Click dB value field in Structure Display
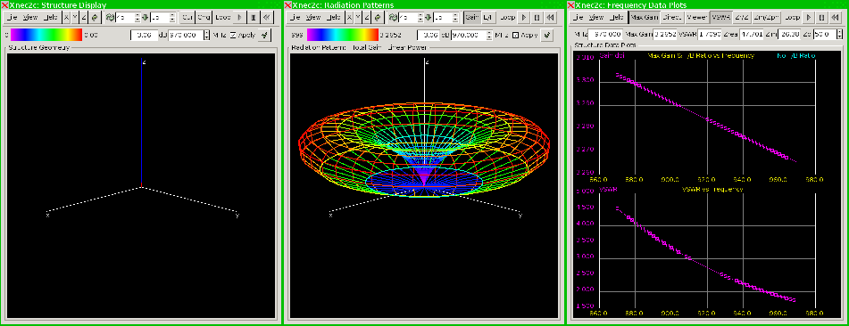Screen dimensions: 849x326 tap(144, 35)
